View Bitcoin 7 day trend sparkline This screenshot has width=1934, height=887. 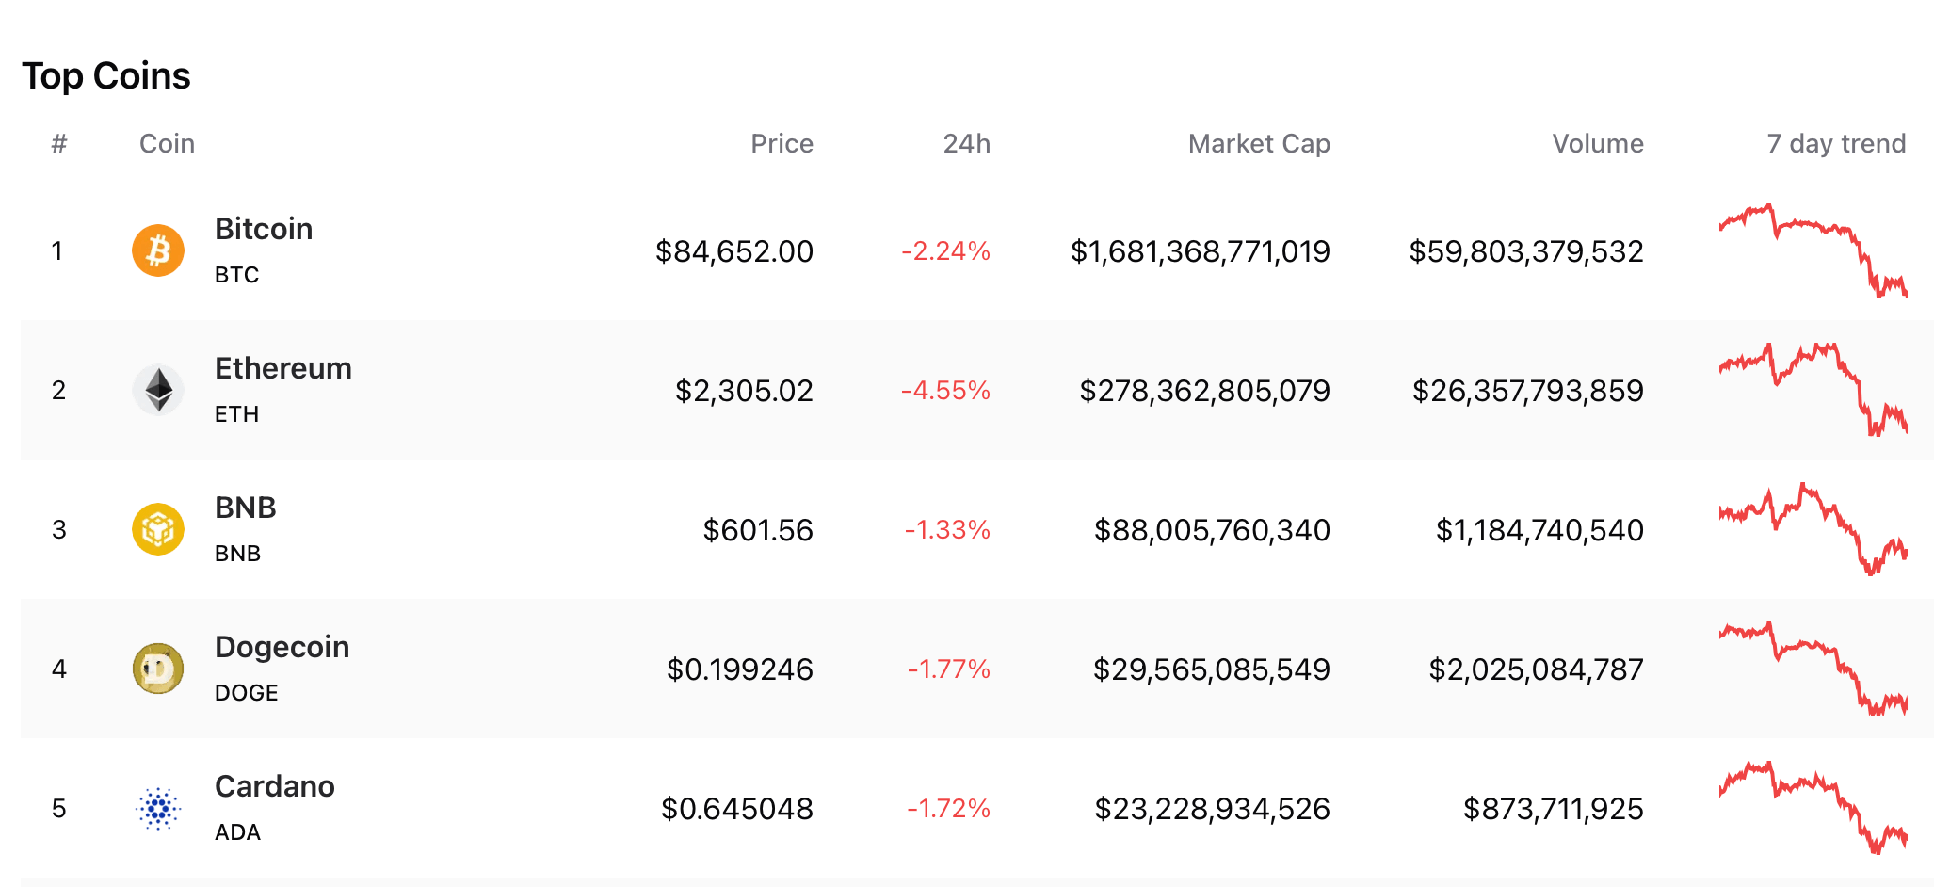[1813, 250]
